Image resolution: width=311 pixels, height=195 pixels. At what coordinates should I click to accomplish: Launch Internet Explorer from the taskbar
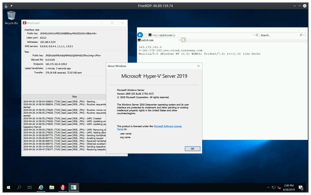(41, 187)
